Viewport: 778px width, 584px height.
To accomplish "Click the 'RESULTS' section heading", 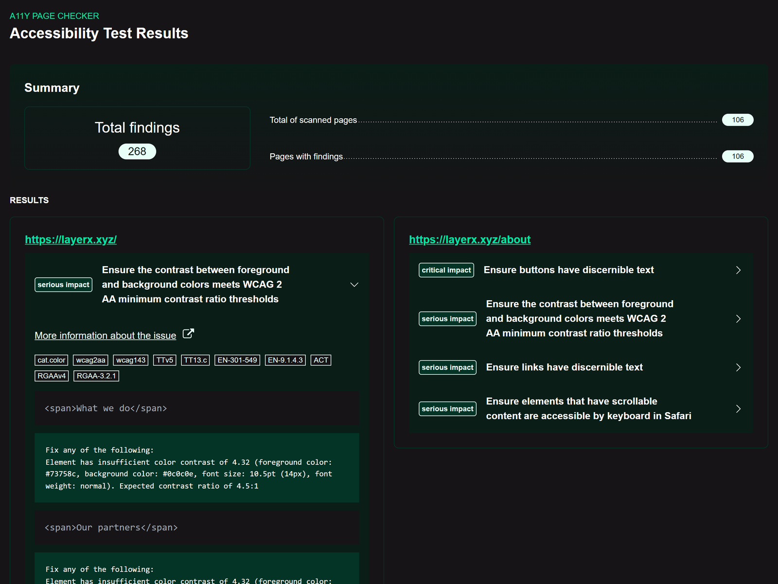I will [x=29, y=200].
